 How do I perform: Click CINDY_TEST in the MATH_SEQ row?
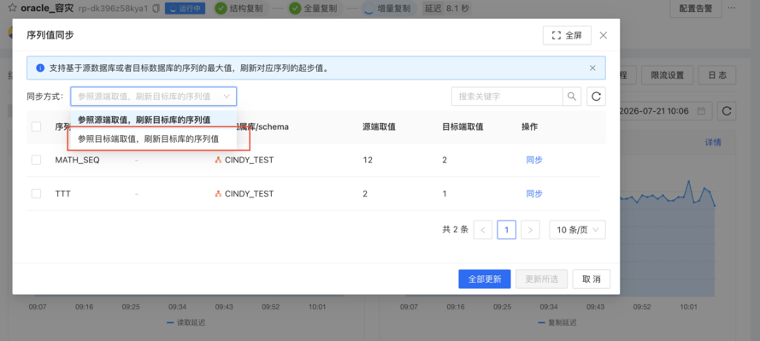click(249, 160)
